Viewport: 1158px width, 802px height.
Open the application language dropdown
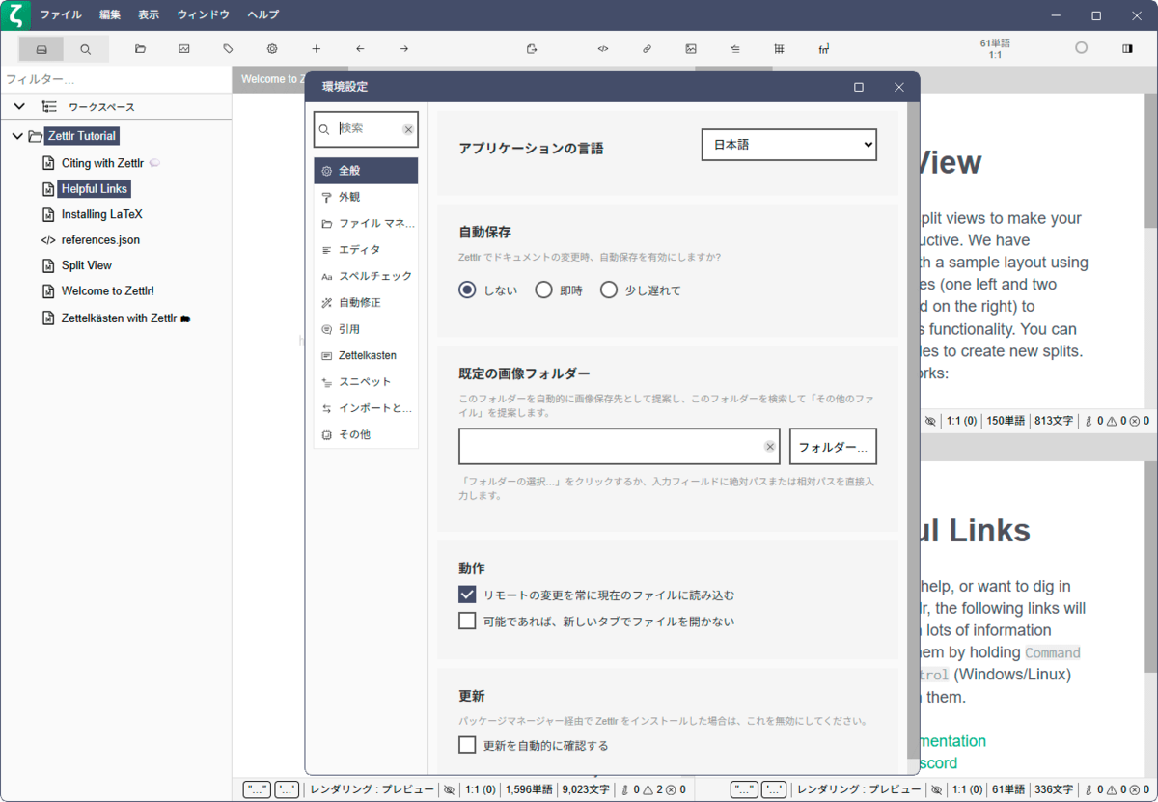pos(788,145)
